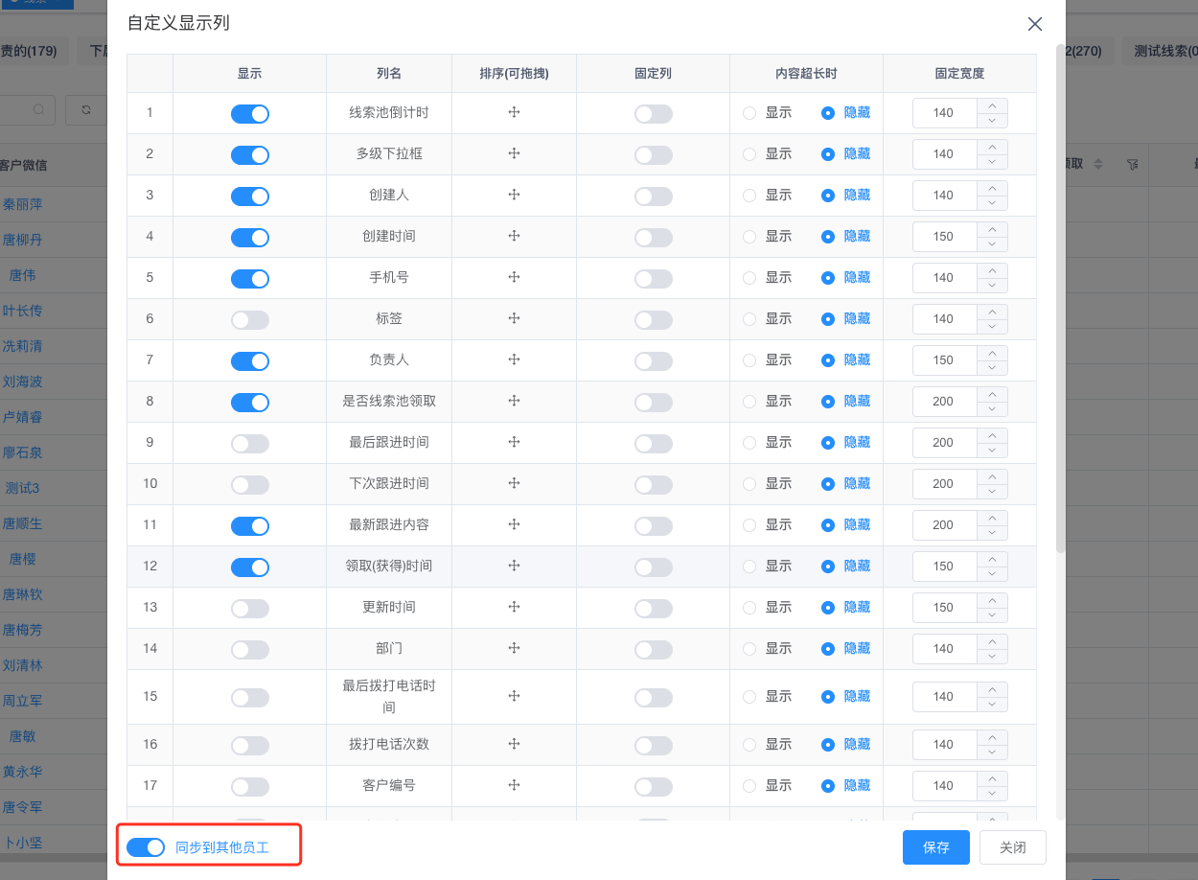Screen dimensions: 1198x880
Task: Enable fixed column toggle for 多级下拉框
Action: [653, 155]
